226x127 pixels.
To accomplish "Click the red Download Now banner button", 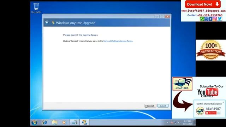I will (203, 4).
